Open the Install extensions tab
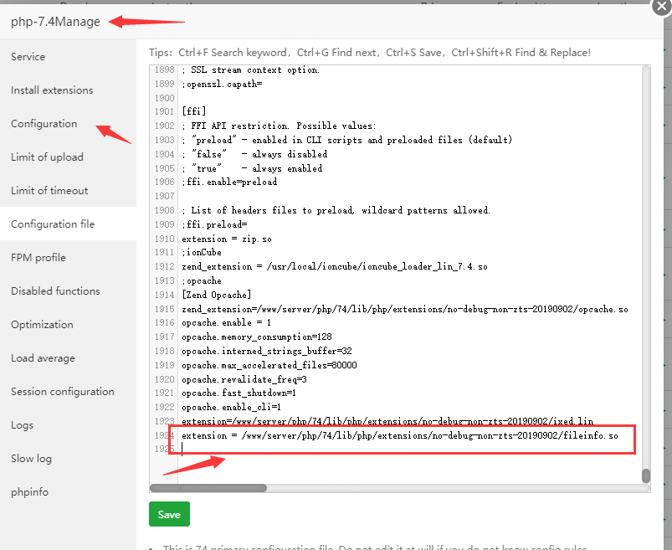Screen dimensions: 672x550 (x=52, y=90)
